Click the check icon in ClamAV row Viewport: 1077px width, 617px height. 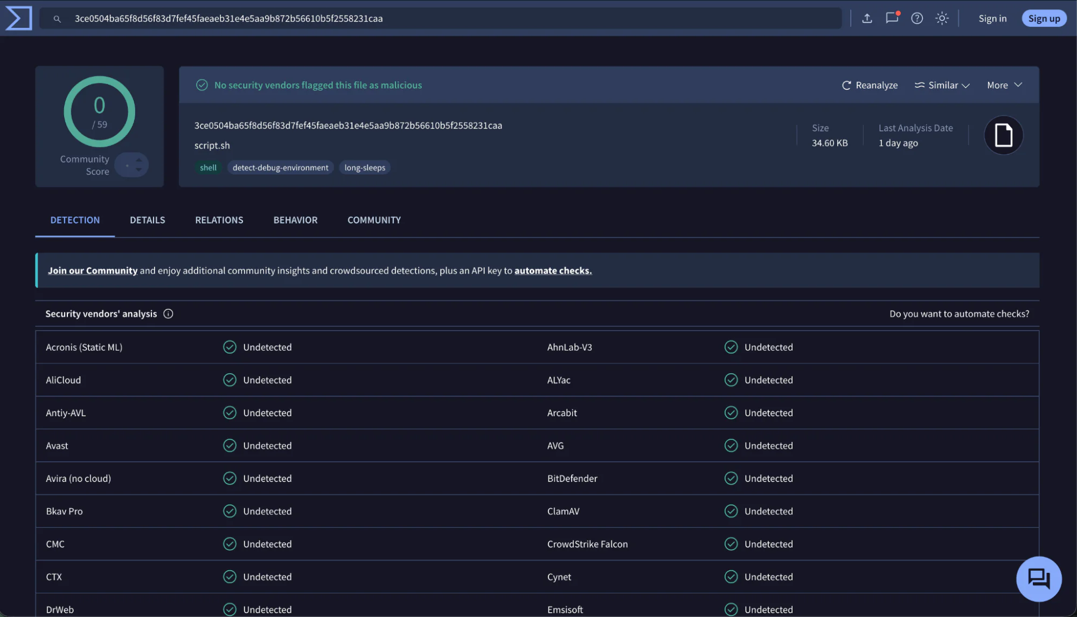(x=731, y=511)
